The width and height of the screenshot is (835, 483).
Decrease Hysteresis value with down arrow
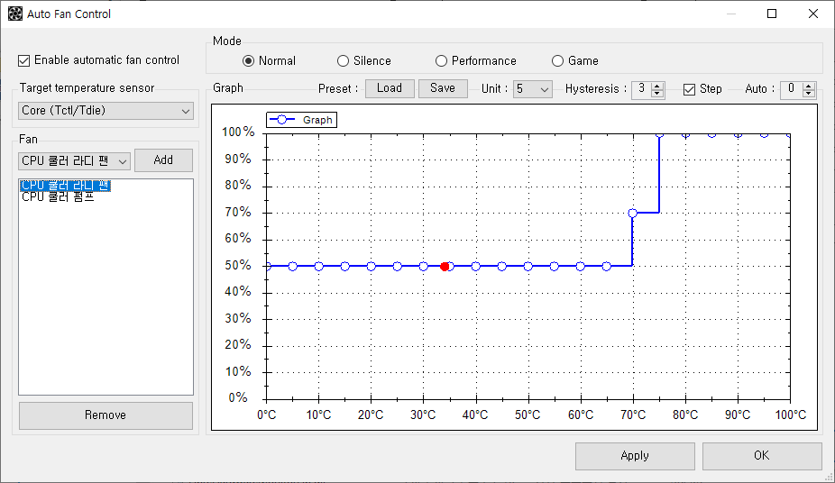pyautogui.click(x=657, y=94)
